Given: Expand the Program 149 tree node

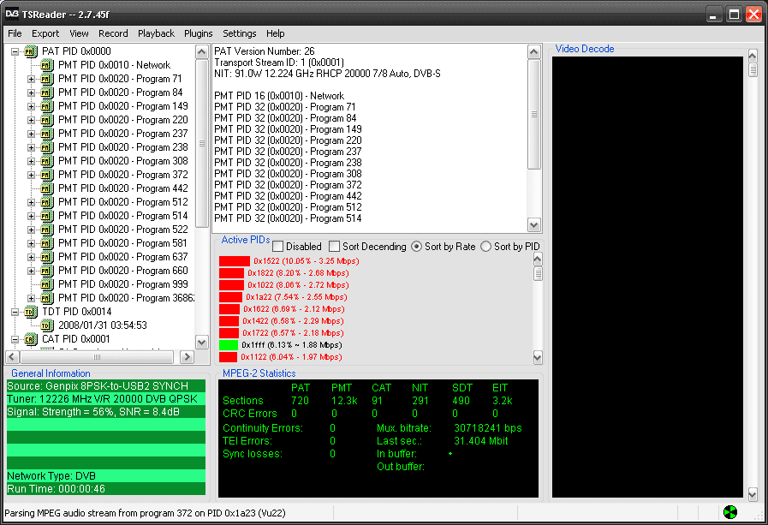Looking at the screenshot, I should point(31,106).
